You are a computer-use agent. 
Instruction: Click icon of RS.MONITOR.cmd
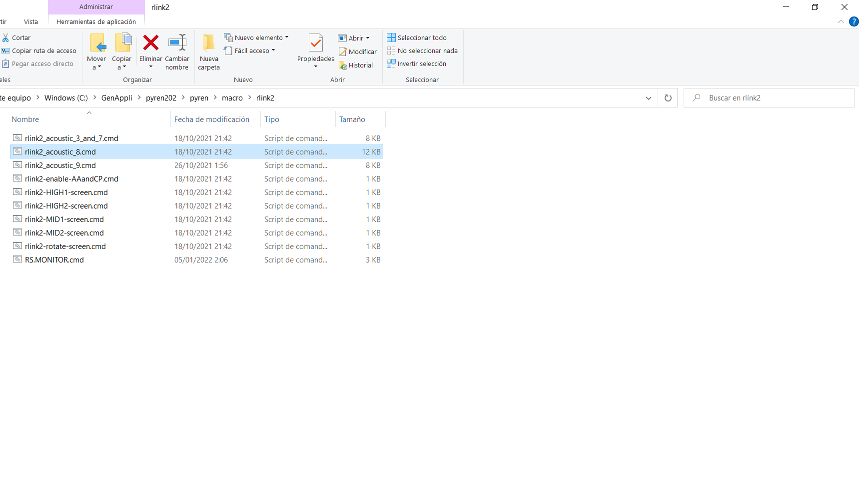pyautogui.click(x=17, y=259)
